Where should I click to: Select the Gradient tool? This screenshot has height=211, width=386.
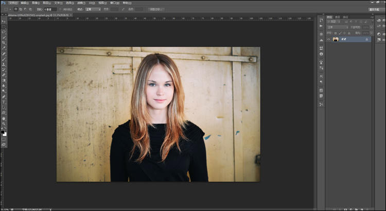pyautogui.click(x=4, y=80)
